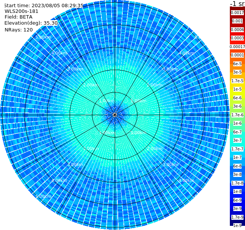Select the 3e-9 colorbar label
This screenshot has height=230, width=245.
pos(237,208)
